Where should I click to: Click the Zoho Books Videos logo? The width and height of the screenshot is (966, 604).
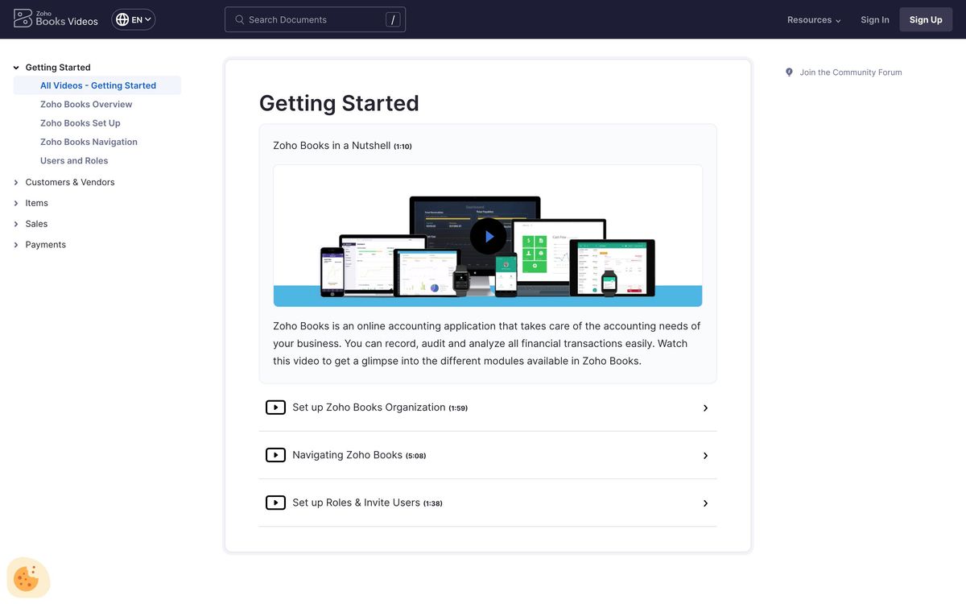click(56, 19)
